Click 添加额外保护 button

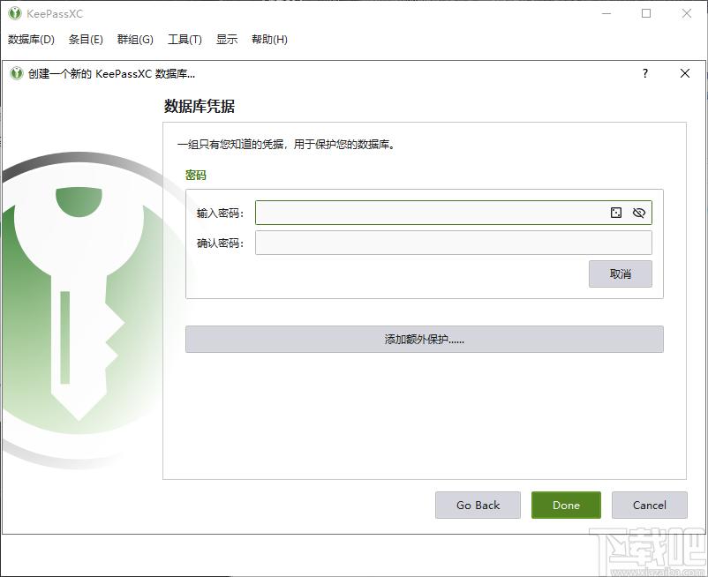pyautogui.click(x=425, y=340)
